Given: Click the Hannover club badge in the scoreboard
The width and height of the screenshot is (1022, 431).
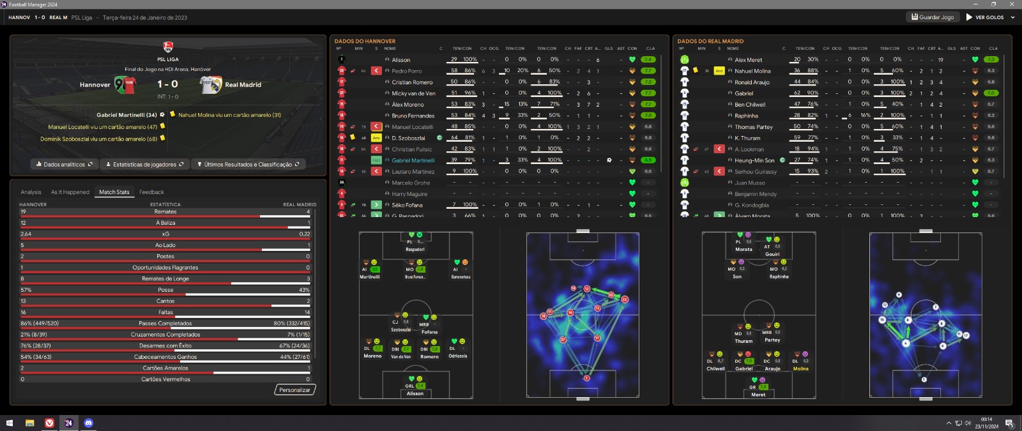Looking at the screenshot, I should [x=125, y=84].
